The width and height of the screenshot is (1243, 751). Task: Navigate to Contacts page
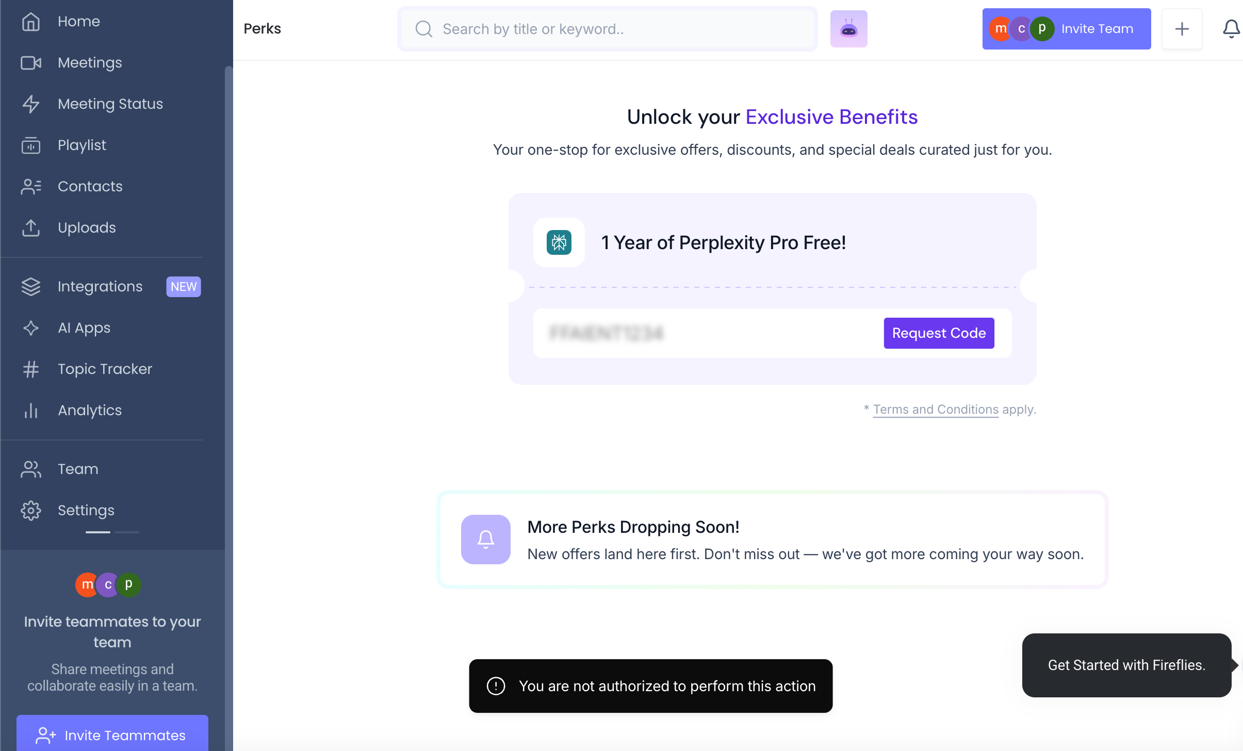90,186
